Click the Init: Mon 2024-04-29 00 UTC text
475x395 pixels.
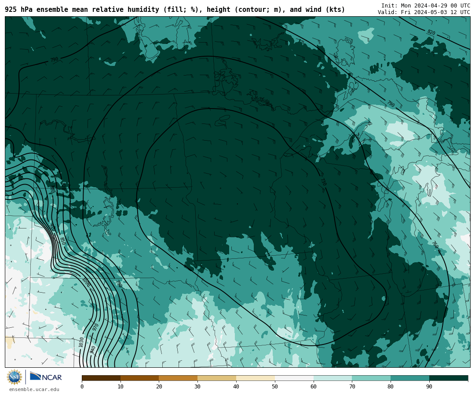[x=426, y=6]
